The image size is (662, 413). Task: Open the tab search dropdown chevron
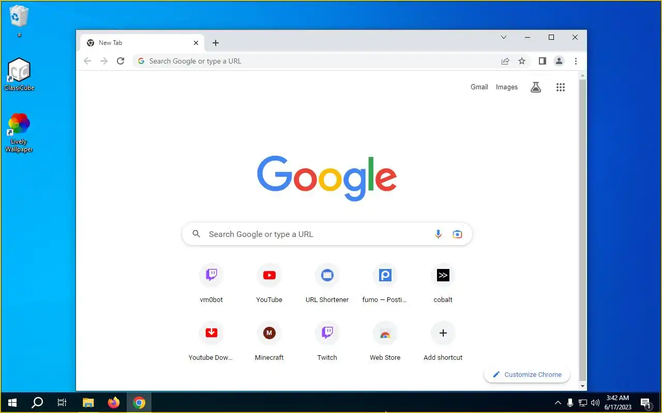pyautogui.click(x=504, y=37)
